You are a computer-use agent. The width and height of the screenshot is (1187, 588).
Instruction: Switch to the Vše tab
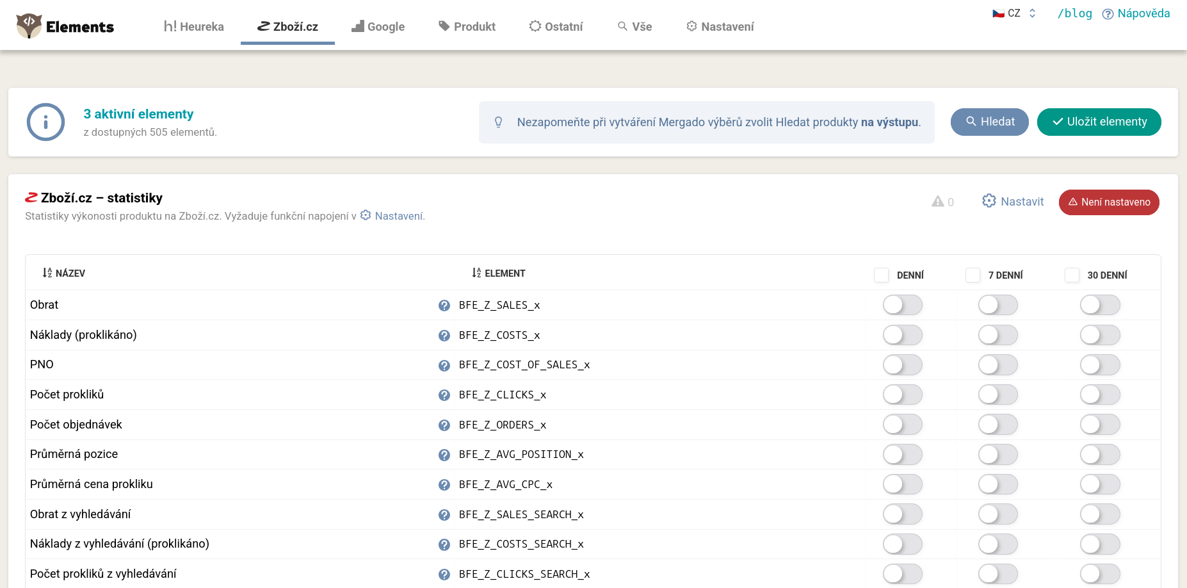pos(634,26)
